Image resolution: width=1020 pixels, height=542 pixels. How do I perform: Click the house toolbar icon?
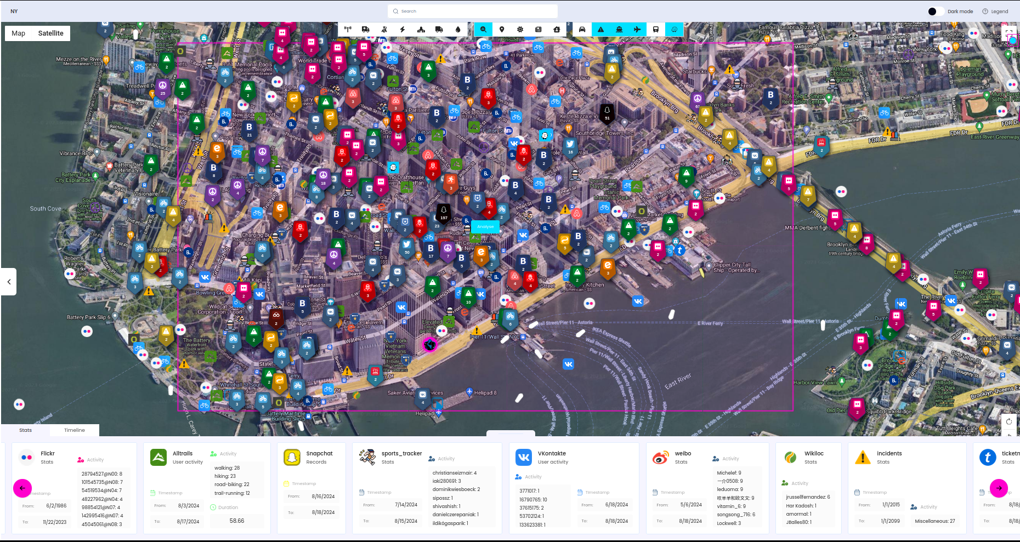point(557,30)
